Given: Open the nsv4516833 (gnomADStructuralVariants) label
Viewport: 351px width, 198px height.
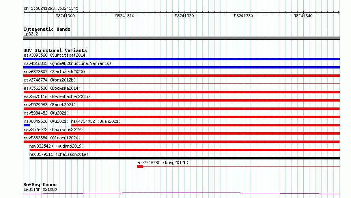Looking at the screenshot, I should click(x=67, y=63).
